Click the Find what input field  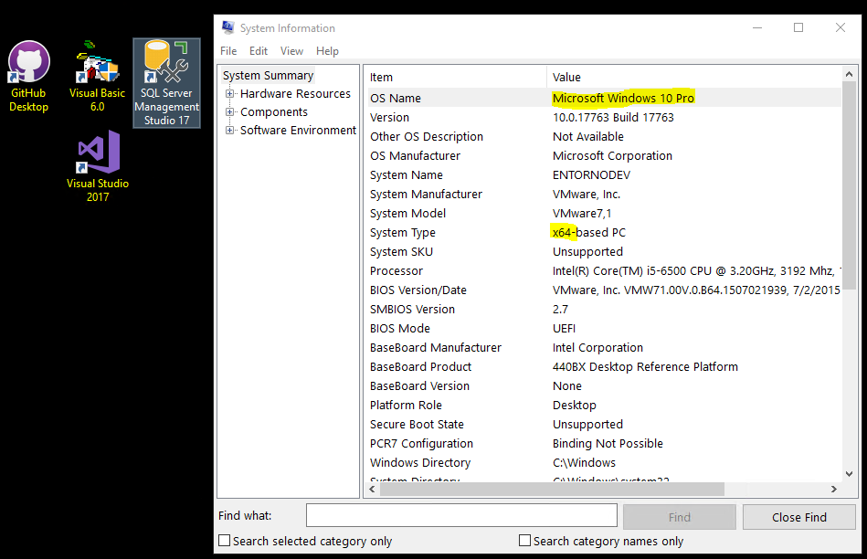[461, 515]
